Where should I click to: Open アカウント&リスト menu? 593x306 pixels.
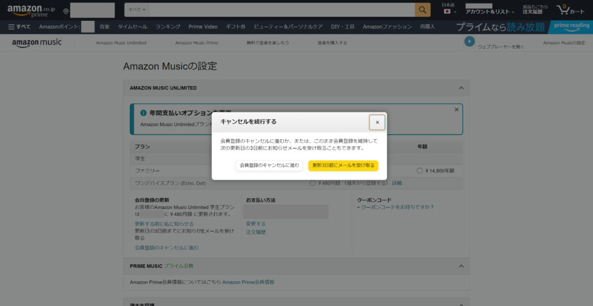[490, 12]
